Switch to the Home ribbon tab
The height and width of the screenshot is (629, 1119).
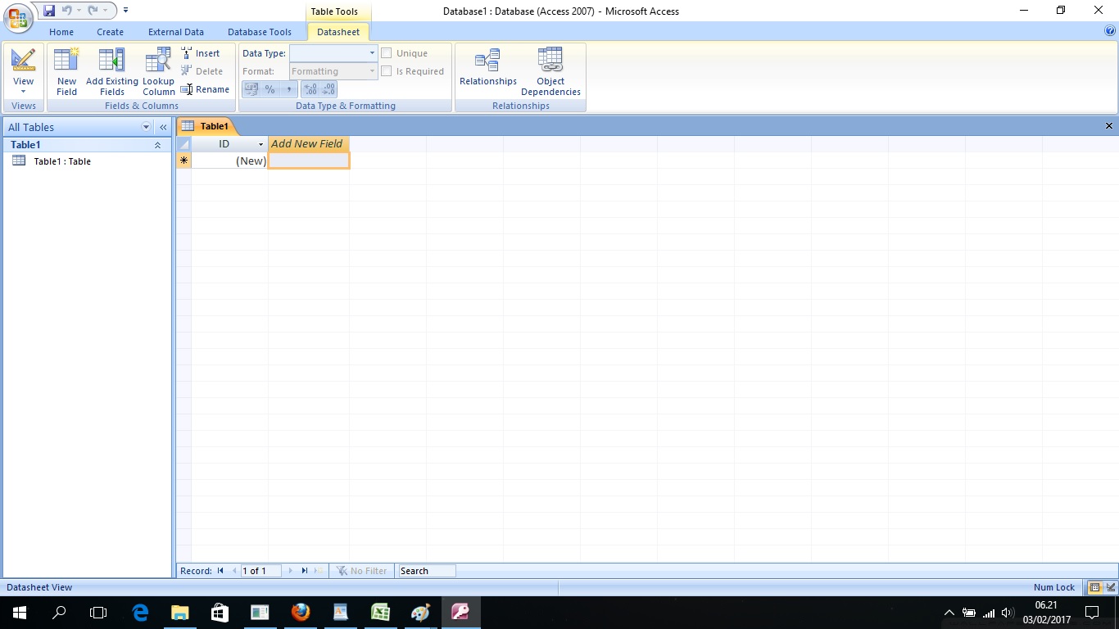click(x=61, y=32)
